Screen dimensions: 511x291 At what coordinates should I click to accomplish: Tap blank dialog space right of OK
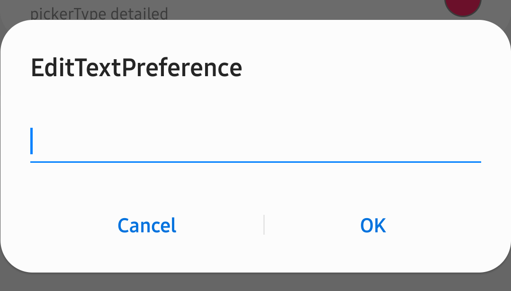(455, 226)
